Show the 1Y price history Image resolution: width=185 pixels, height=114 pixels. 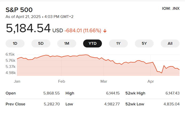(x=118, y=43)
